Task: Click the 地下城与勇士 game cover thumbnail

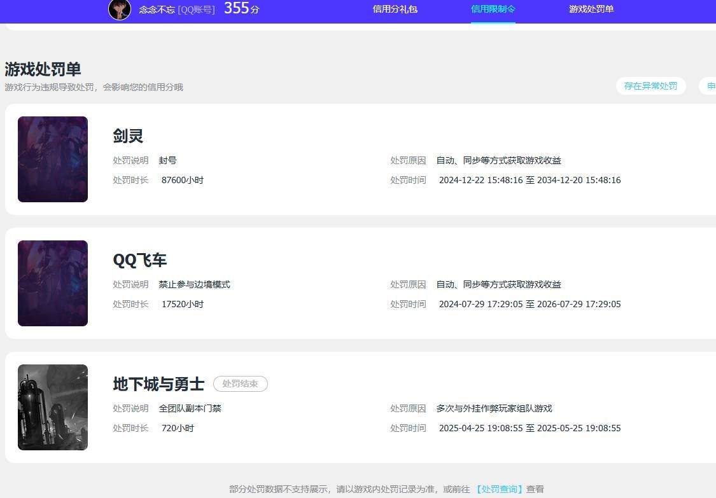Action: pyautogui.click(x=53, y=407)
